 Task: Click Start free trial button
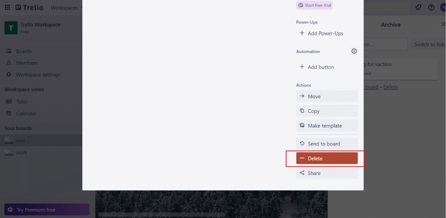(x=314, y=5)
